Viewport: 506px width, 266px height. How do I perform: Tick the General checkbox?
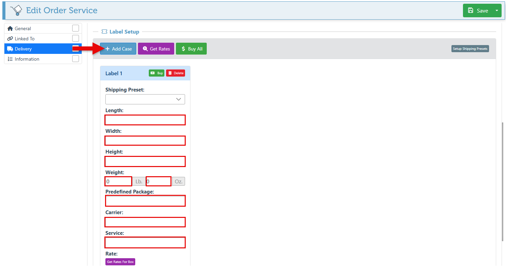(76, 28)
